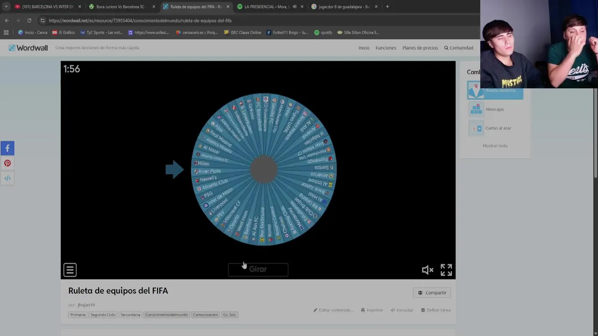Open Silla Sillon Oficina bookmark

(358, 33)
